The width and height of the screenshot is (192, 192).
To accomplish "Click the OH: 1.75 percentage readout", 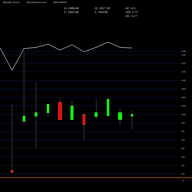I will point(131,12).
